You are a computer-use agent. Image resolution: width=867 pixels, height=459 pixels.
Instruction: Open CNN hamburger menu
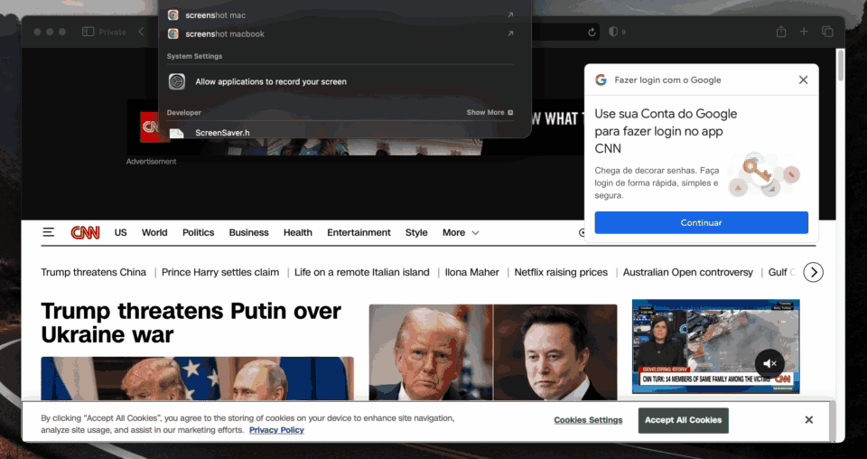tap(49, 232)
